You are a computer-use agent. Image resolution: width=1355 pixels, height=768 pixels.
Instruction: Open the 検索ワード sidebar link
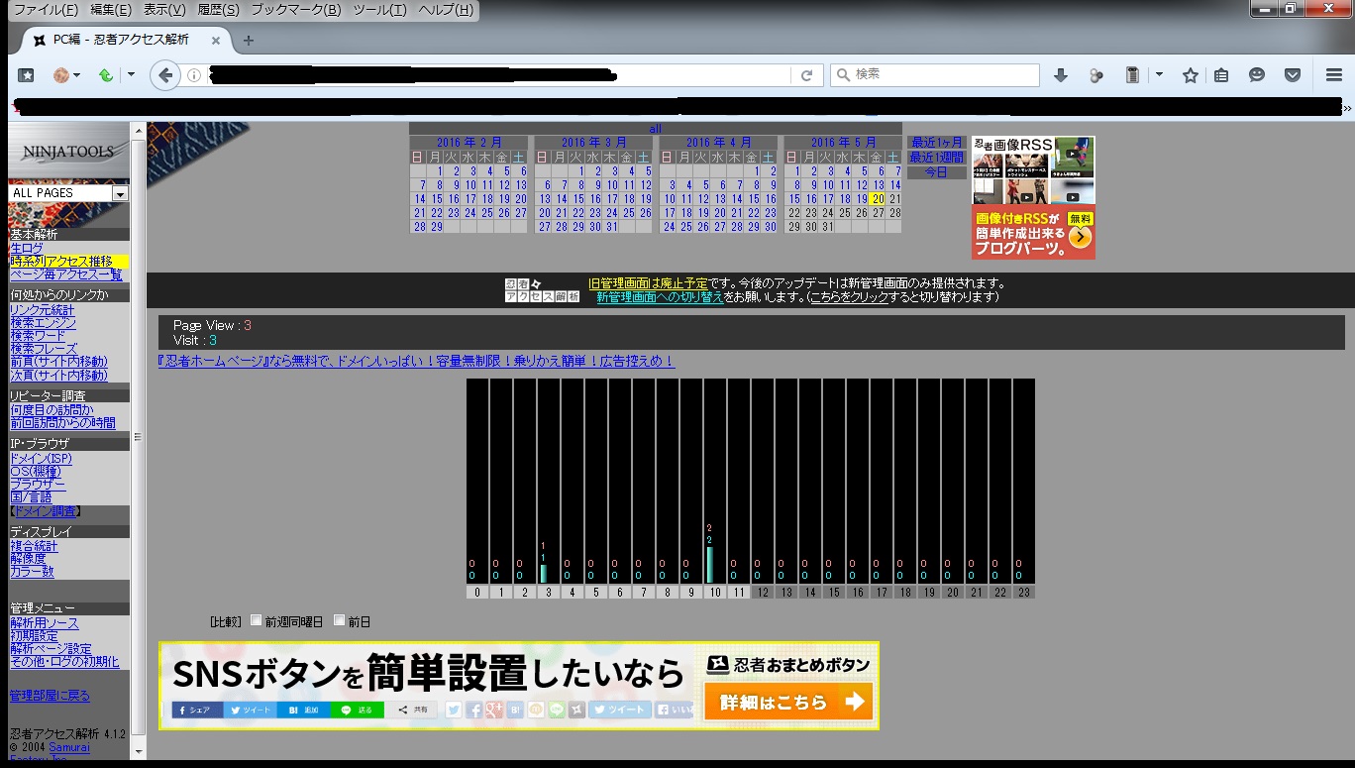point(38,336)
